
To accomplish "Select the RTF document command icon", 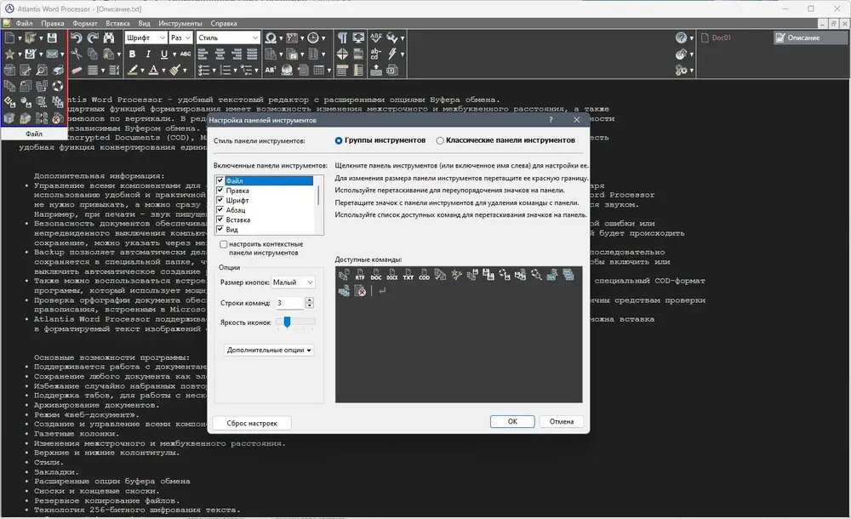I will [360, 276].
